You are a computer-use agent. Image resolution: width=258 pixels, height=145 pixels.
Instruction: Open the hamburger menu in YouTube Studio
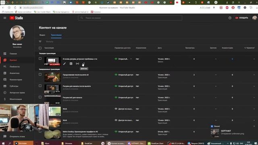5,18
